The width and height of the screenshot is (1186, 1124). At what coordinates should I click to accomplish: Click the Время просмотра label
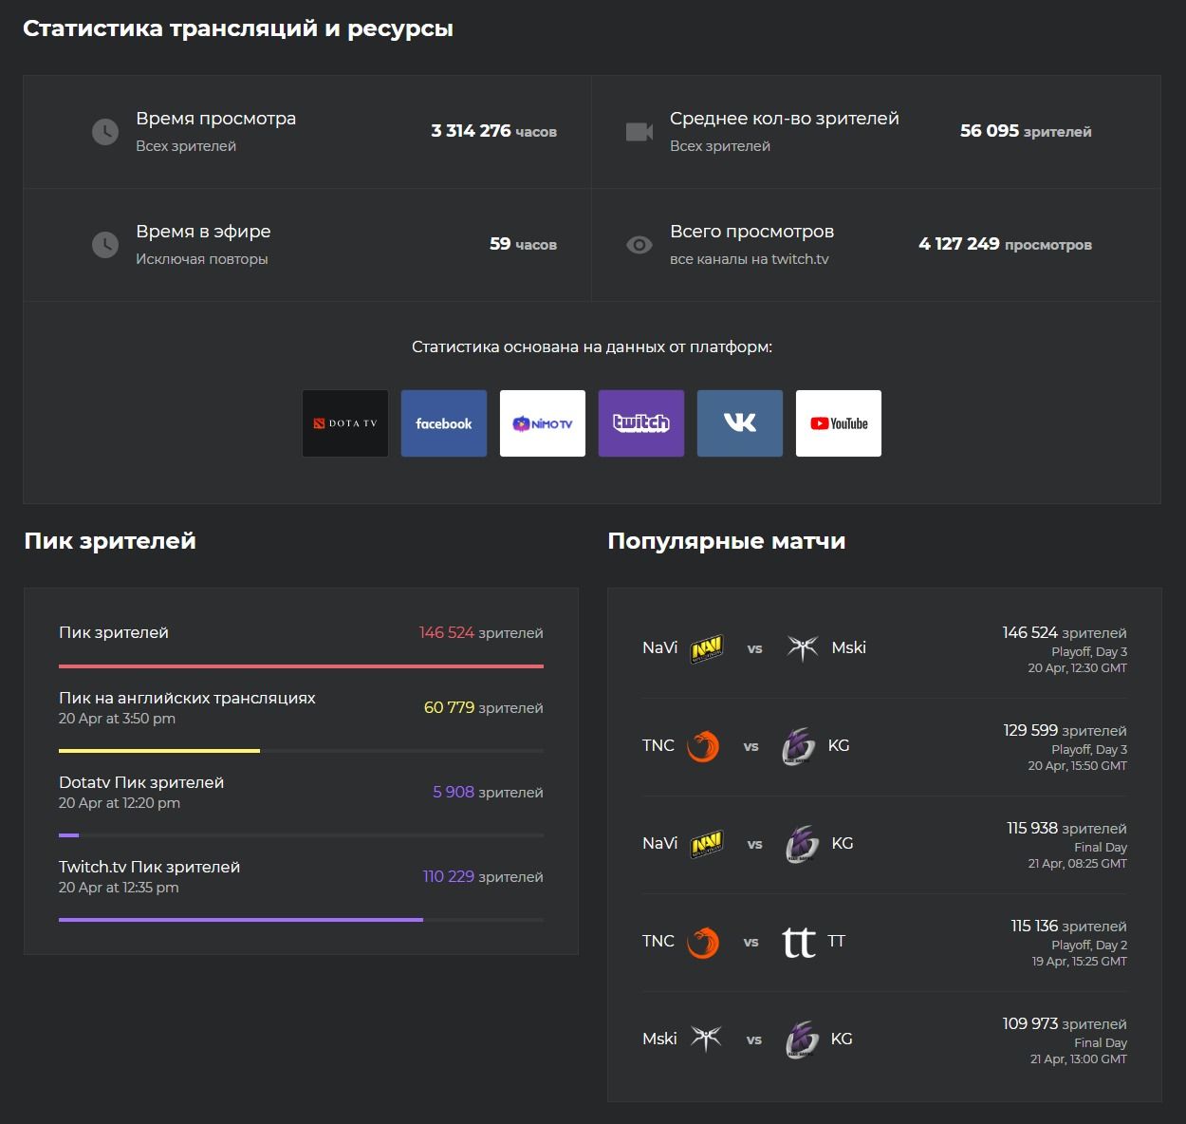pyautogui.click(x=216, y=119)
